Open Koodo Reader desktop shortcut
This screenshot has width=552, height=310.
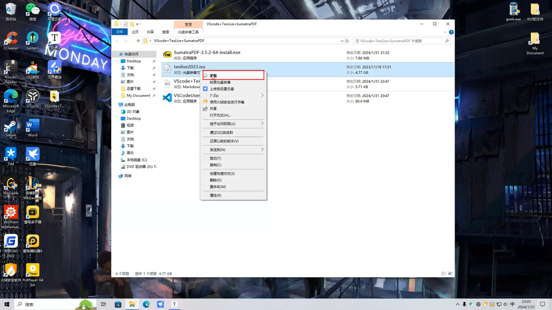(x=11, y=72)
